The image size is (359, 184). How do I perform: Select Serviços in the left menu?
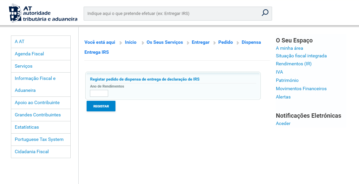(x=41, y=66)
